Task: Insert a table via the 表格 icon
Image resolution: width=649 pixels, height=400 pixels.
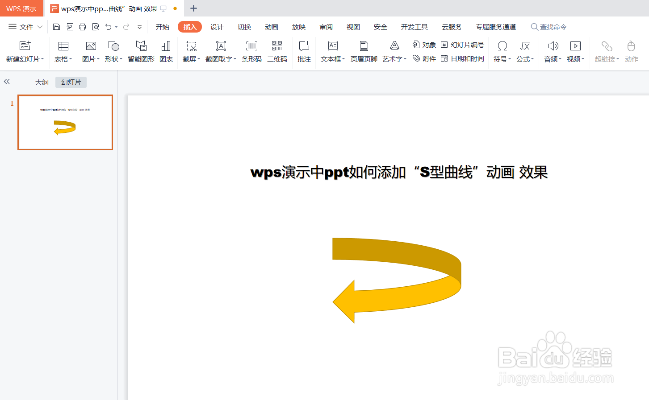Action: pyautogui.click(x=63, y=46)
